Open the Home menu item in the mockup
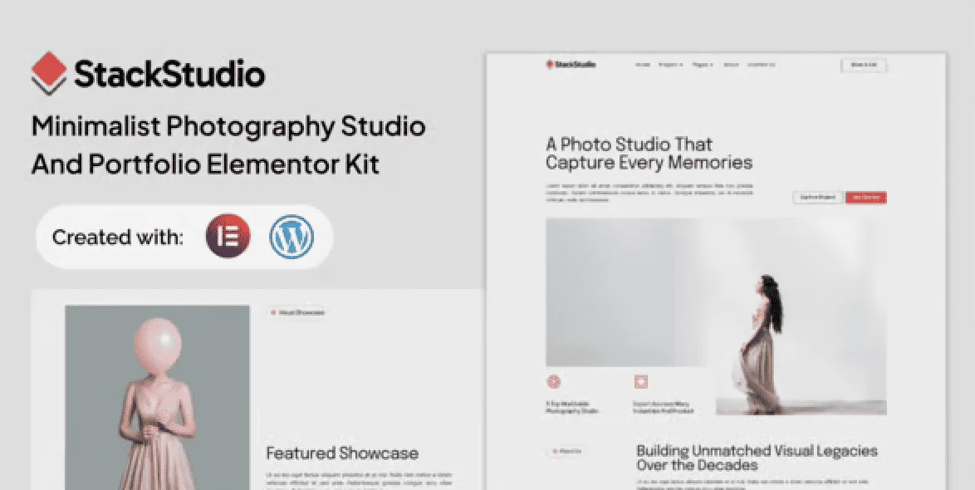The image size is (975, 490). 642,65
